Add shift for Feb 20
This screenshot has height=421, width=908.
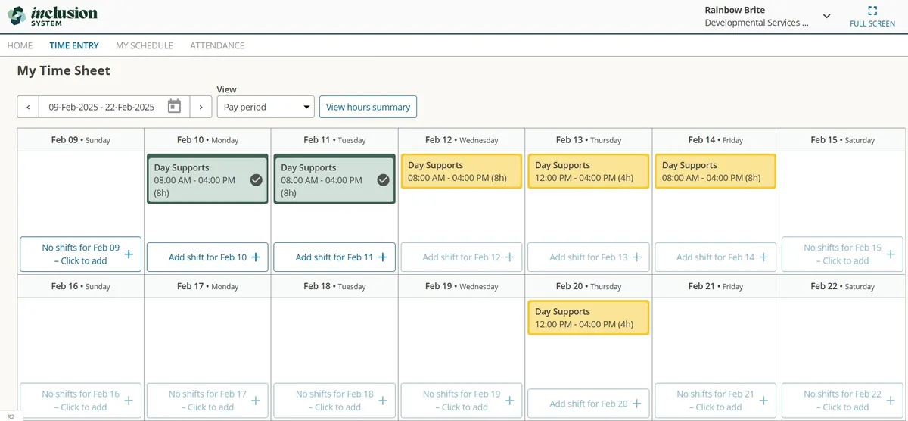coord(588,404)
